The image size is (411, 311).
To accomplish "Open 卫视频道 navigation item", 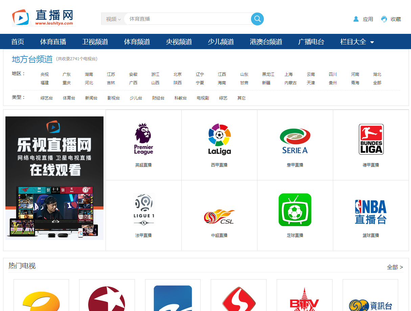I will pyautogui.click(x=95, y=42).
